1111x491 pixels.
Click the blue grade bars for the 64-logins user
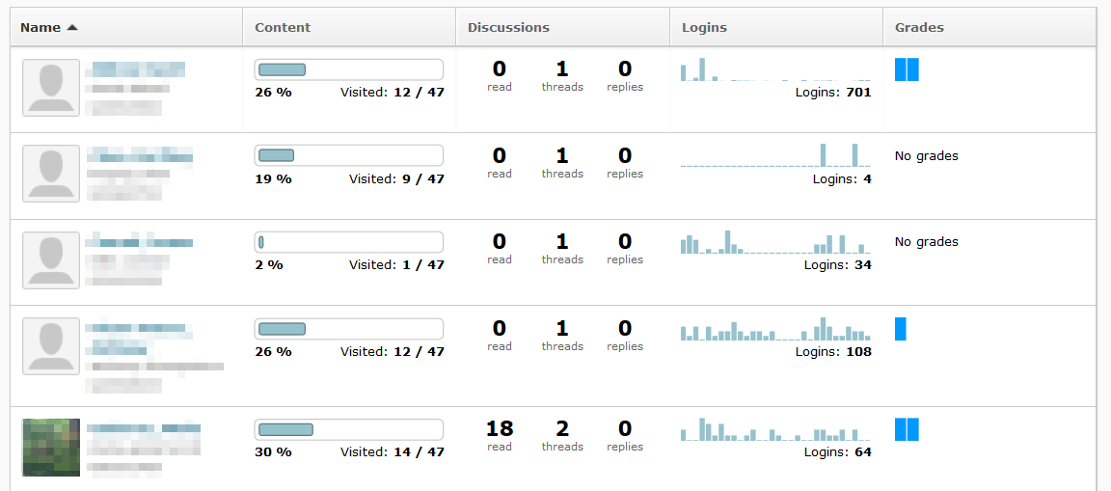pyautogui.click(x=907, y=429)
